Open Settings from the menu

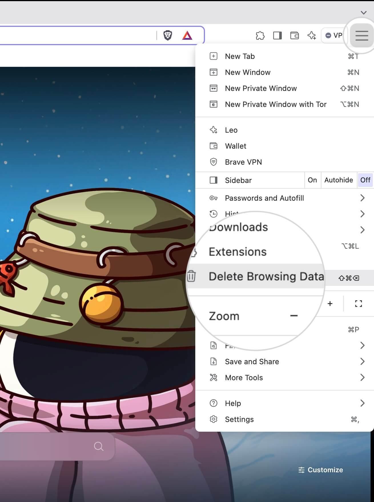pos(285,419)
